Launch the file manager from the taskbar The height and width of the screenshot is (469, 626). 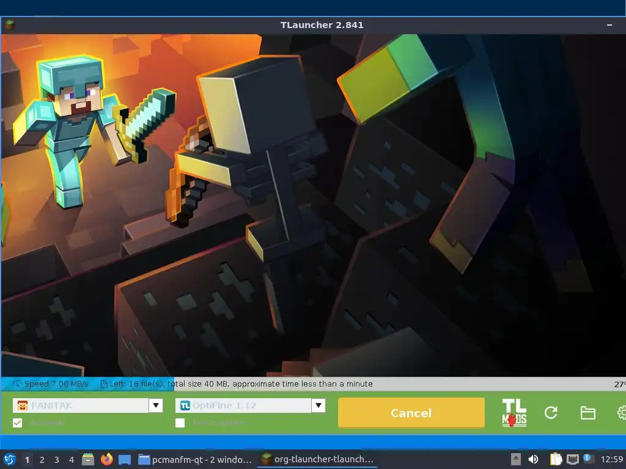(x=88, y=459)
